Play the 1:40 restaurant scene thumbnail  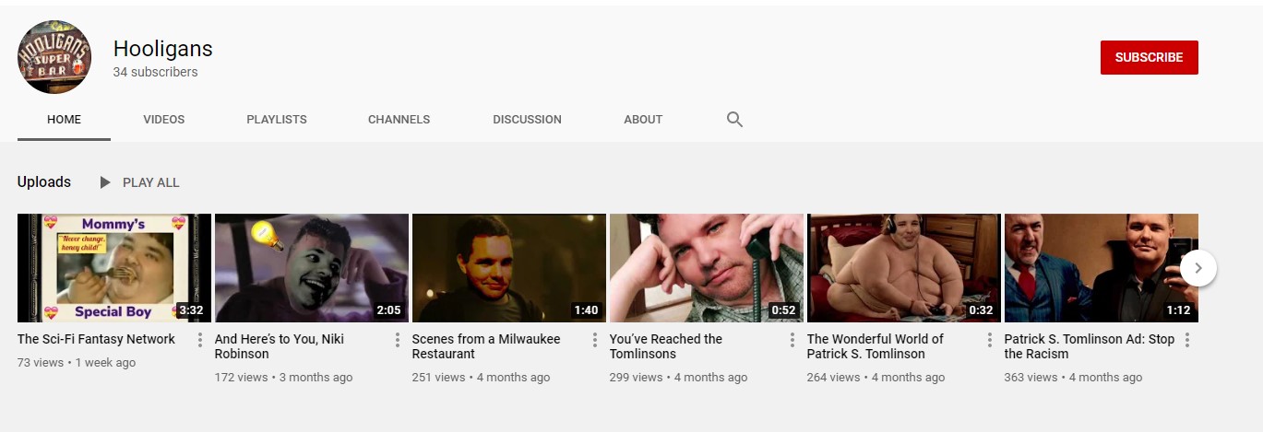coord(509,268)
